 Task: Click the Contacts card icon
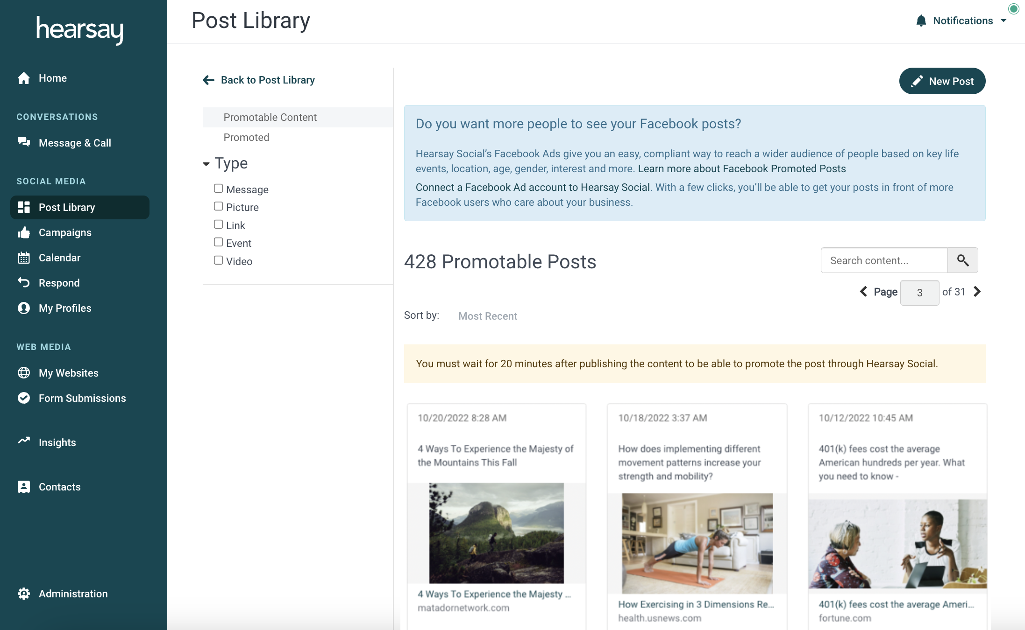click(x=24, y=487)
